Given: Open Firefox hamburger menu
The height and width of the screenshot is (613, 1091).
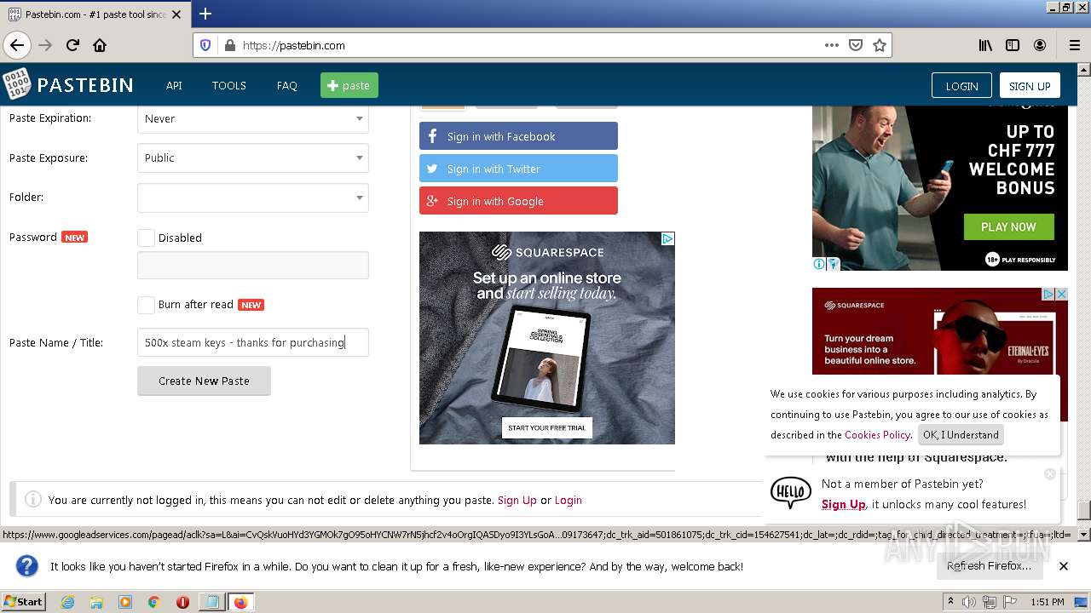Looking at the screenshot, I should tap(1074, 45).
